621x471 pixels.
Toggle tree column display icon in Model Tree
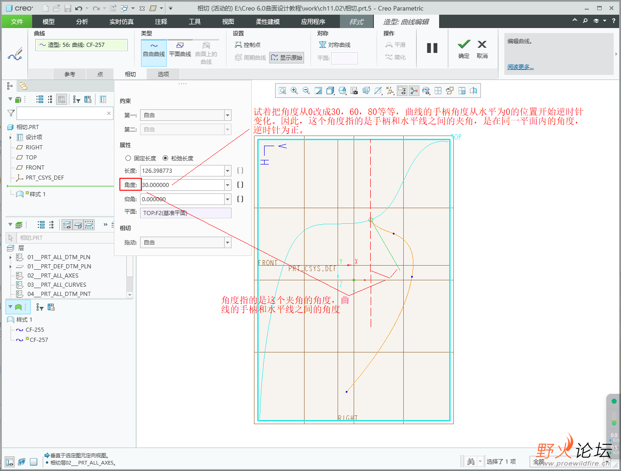pyautogui.click(x=62, y=99)
